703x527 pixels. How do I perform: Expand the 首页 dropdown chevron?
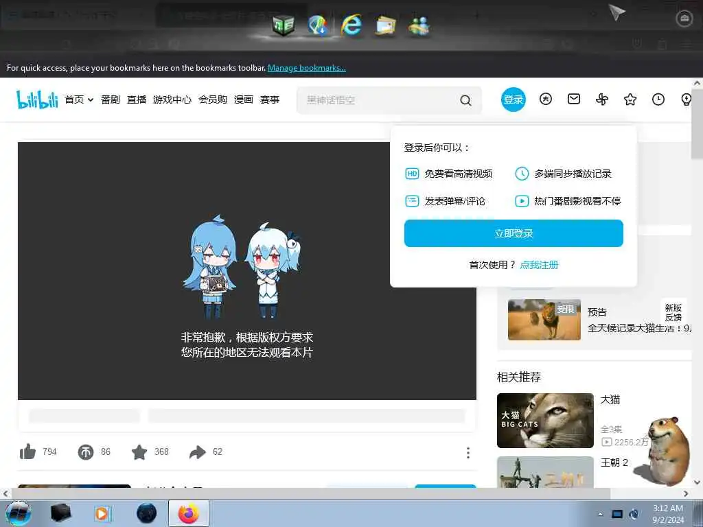pyautogui.click(x=91, y=99)
